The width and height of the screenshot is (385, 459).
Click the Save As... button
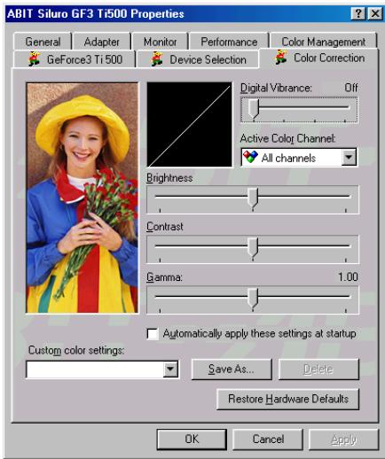[232, 369]
